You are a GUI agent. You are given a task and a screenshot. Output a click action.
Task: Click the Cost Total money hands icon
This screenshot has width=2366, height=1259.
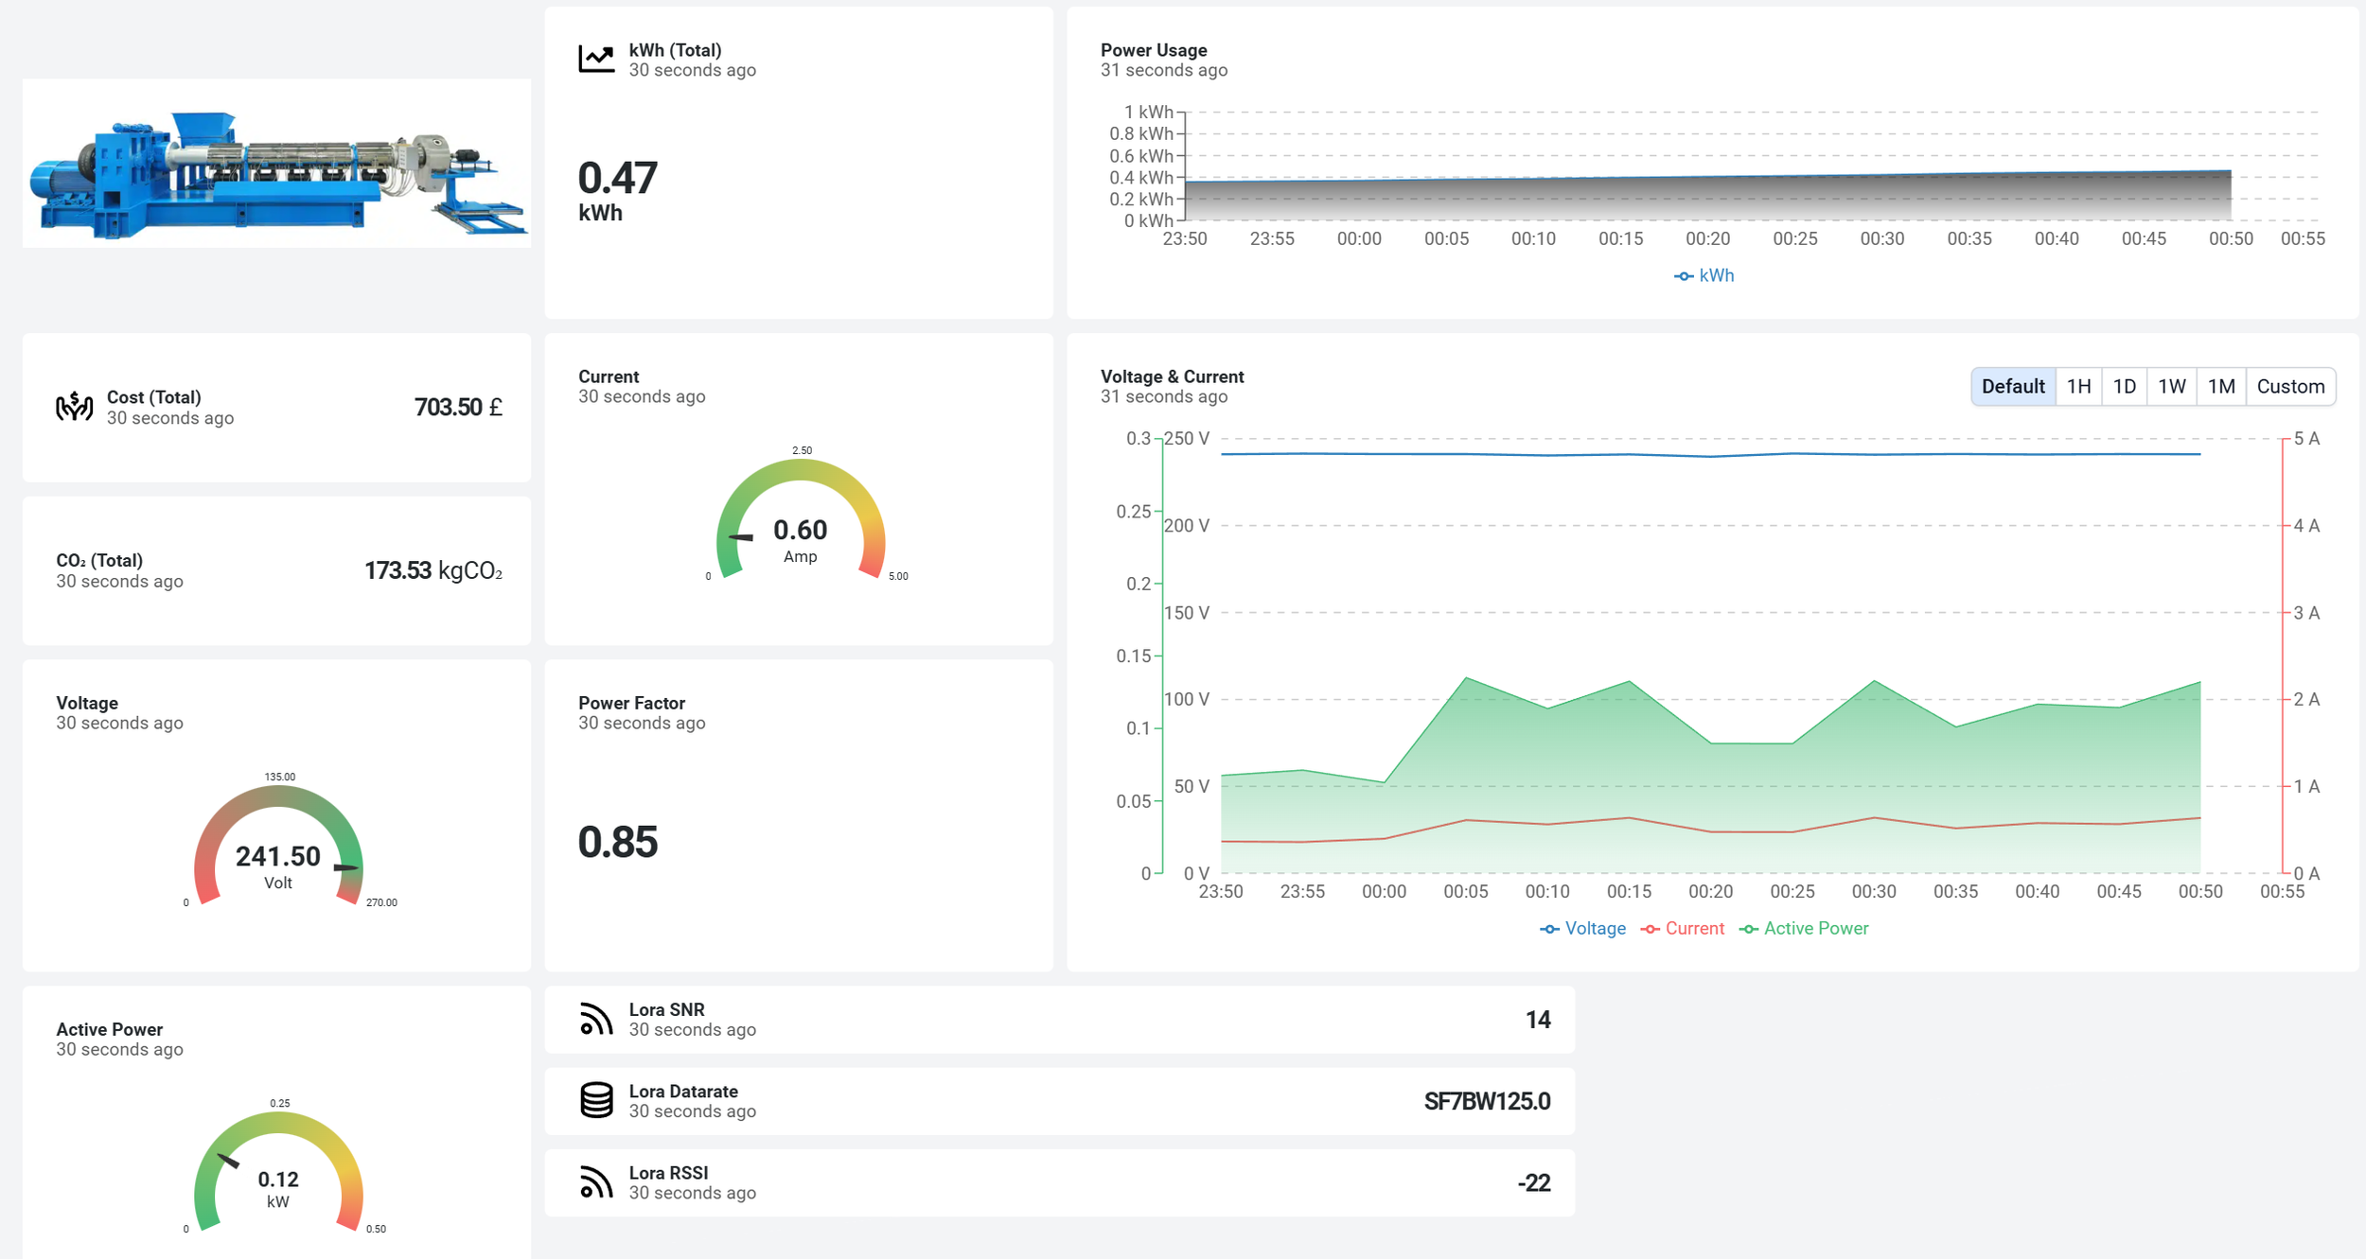point(74,407)
